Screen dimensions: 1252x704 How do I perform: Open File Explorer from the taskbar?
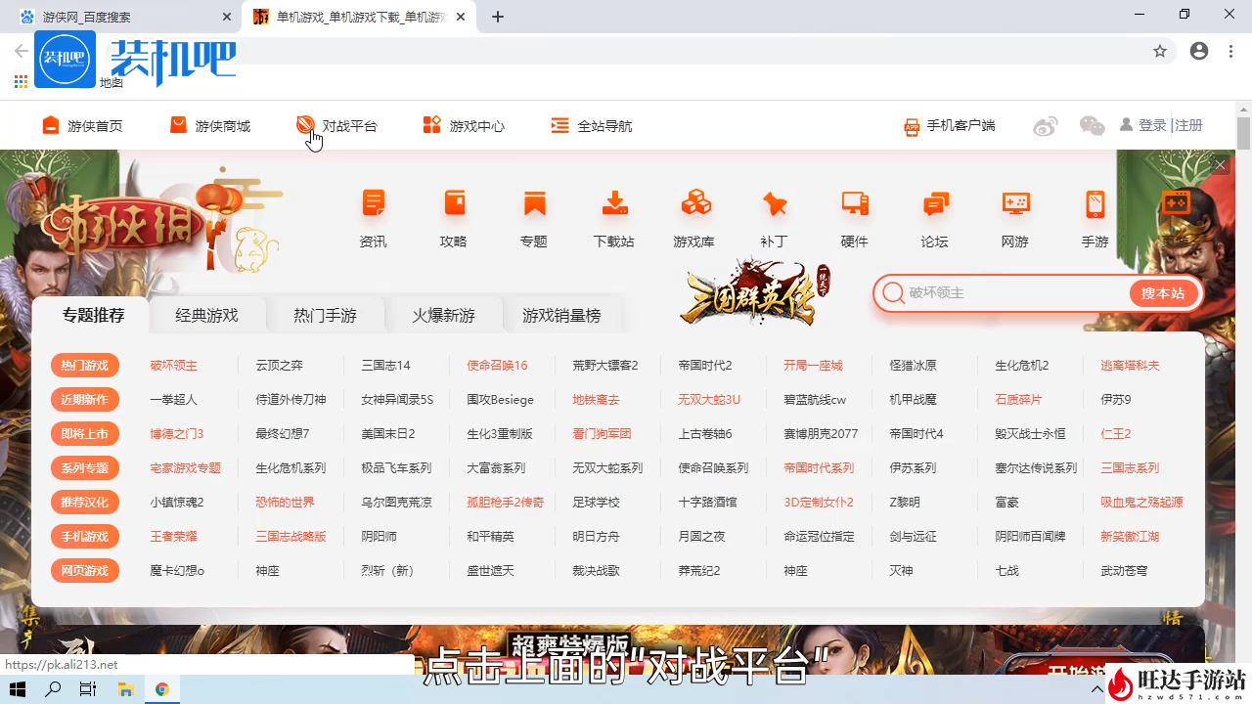tap(125, 689)
